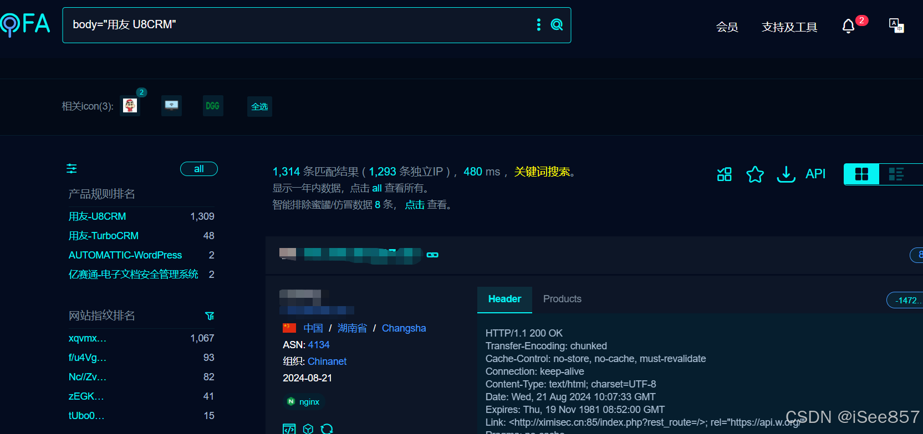
Task: Click 点击 to view honeypot data
Action: [x=415, y=205]
